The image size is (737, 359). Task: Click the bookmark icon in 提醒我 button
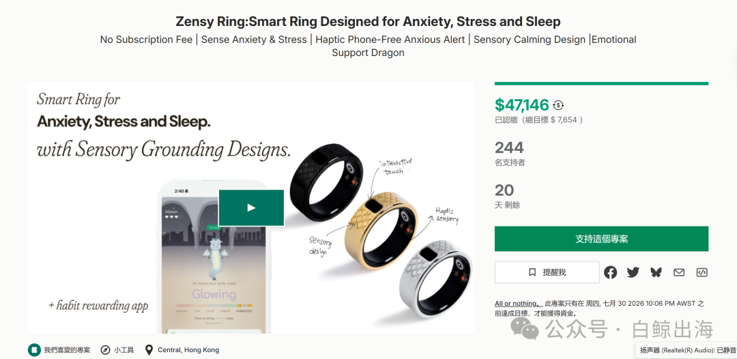pyautogui.click(x=532, y=272)
